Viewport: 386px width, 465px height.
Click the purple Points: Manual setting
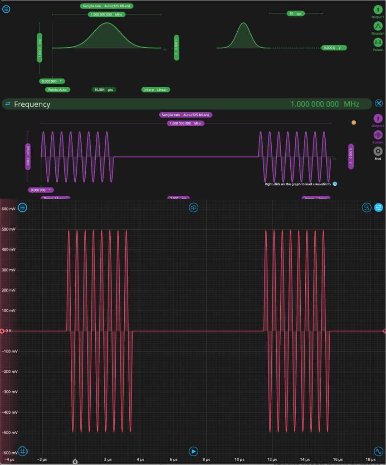(x=55, y=198)
